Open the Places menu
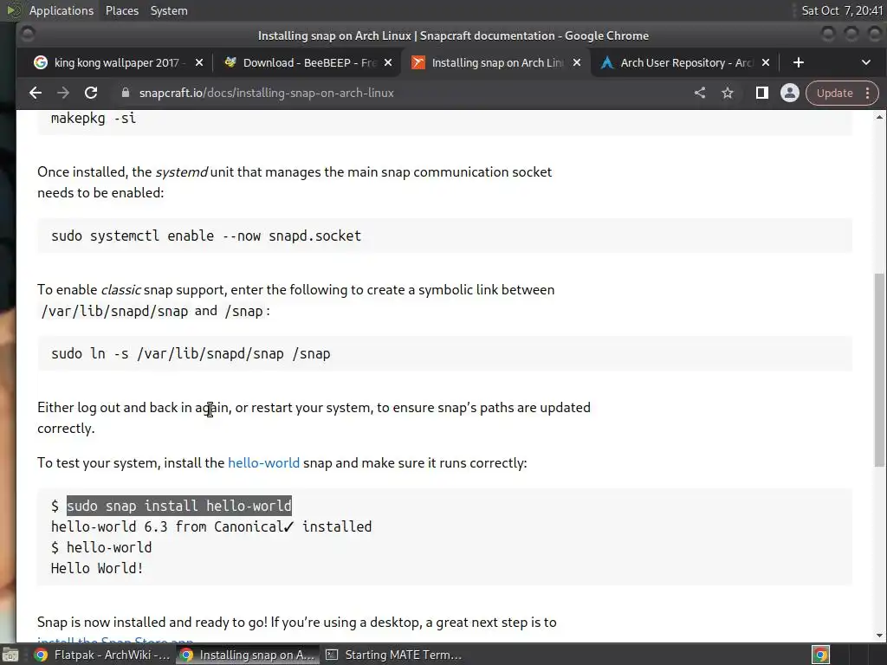The height and width of the screenshot is (665, 887). coord(121,10)
